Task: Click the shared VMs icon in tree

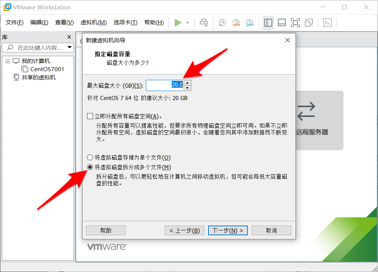Action: tap(16, 77)
